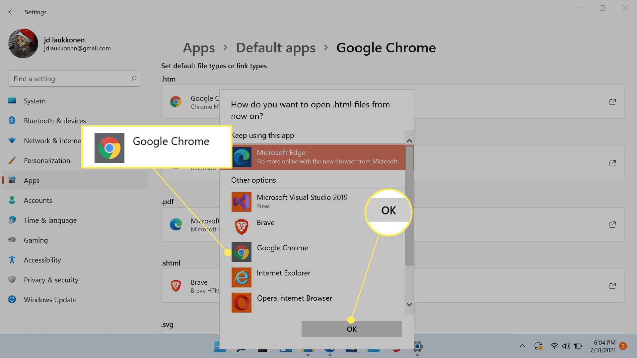Toggle Accessibility setting in sidebar
The image size is (637, 358).
pyautogui.click(x=42, y=260)
